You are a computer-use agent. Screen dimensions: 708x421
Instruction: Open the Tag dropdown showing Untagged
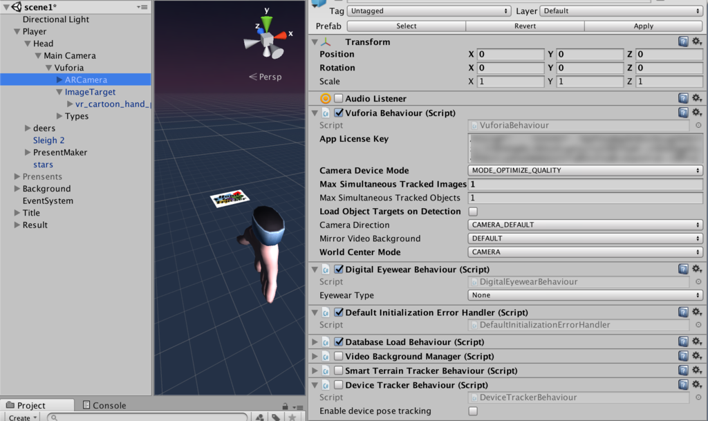tap(429, 11)
